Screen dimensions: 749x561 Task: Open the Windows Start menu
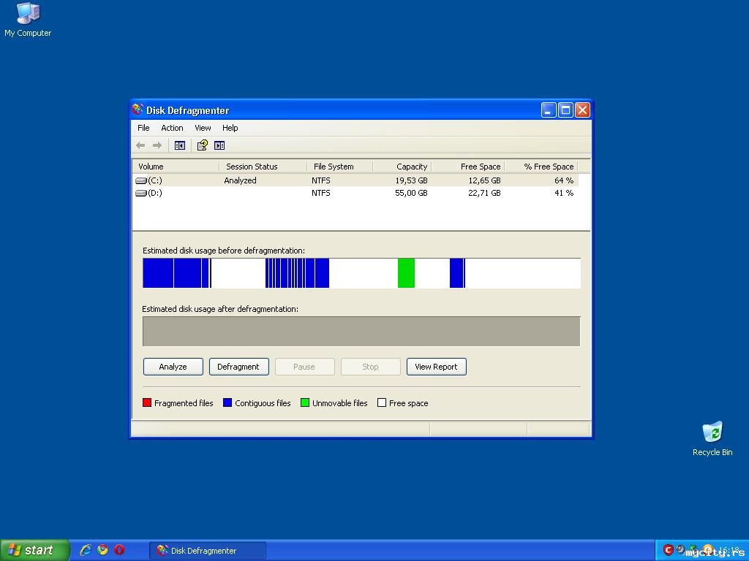pyautogui.click(x=34, y=550)
